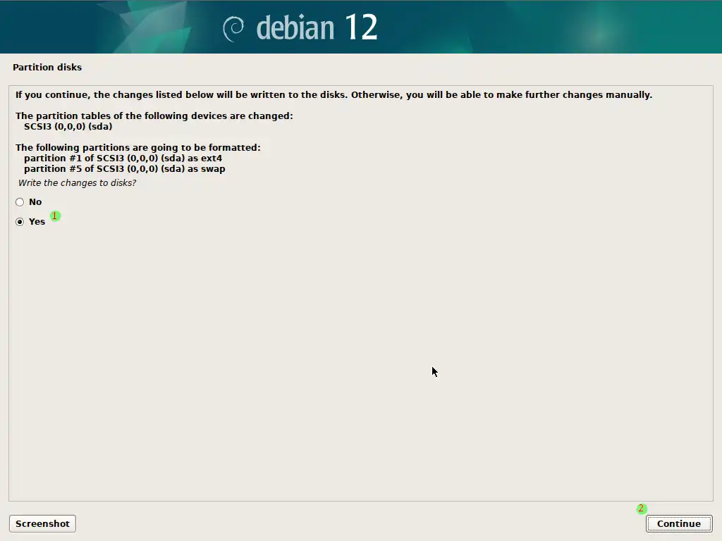The height and width of the screenshot is (541, 722).
Task: Select the No radio button
Action: click(x=20, y=202)
